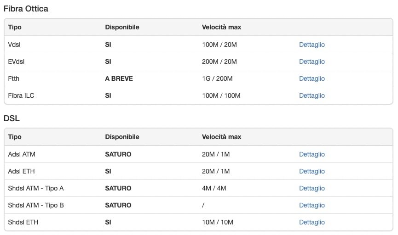Click the Tipo header in Fibra Ottica table

point(15,28)
